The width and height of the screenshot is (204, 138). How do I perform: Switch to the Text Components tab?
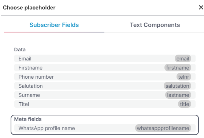155,25
